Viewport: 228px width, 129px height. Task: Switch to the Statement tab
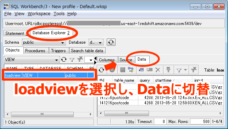pos(15,33)
